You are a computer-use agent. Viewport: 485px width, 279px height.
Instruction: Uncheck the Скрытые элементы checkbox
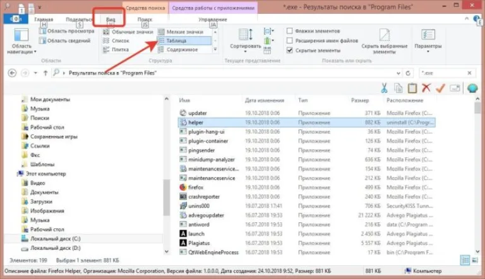point(289,50)
